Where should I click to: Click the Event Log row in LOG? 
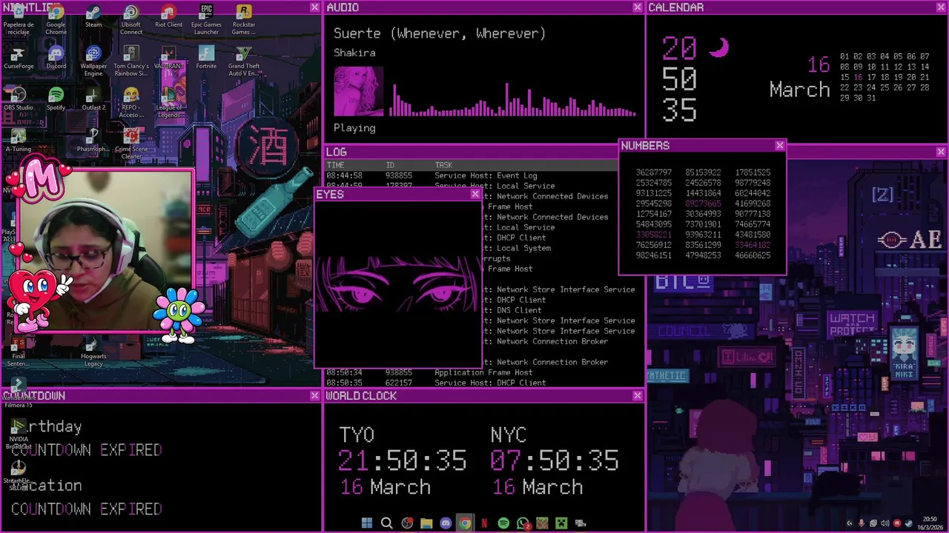[x=472, y=175]
